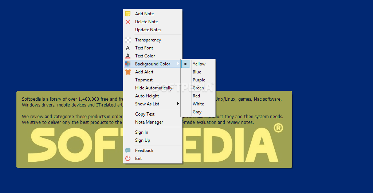The width and height of the screenshot is (373, 193).
Task: Click the letter A Text Font icon
Action: click(x=128, y=48)
